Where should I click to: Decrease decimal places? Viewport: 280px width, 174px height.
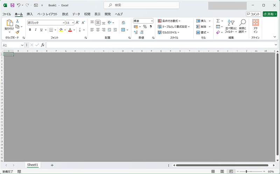(142, 32)
